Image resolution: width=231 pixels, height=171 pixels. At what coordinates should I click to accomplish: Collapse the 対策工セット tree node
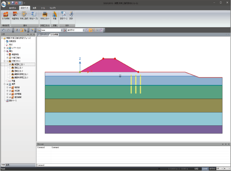tap(4, 61)
